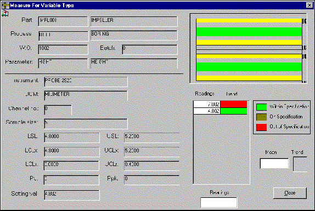Viewport: 315px width, 211px height.
Task: Click the small toolbar icon below the title bar
Action: 5,14
